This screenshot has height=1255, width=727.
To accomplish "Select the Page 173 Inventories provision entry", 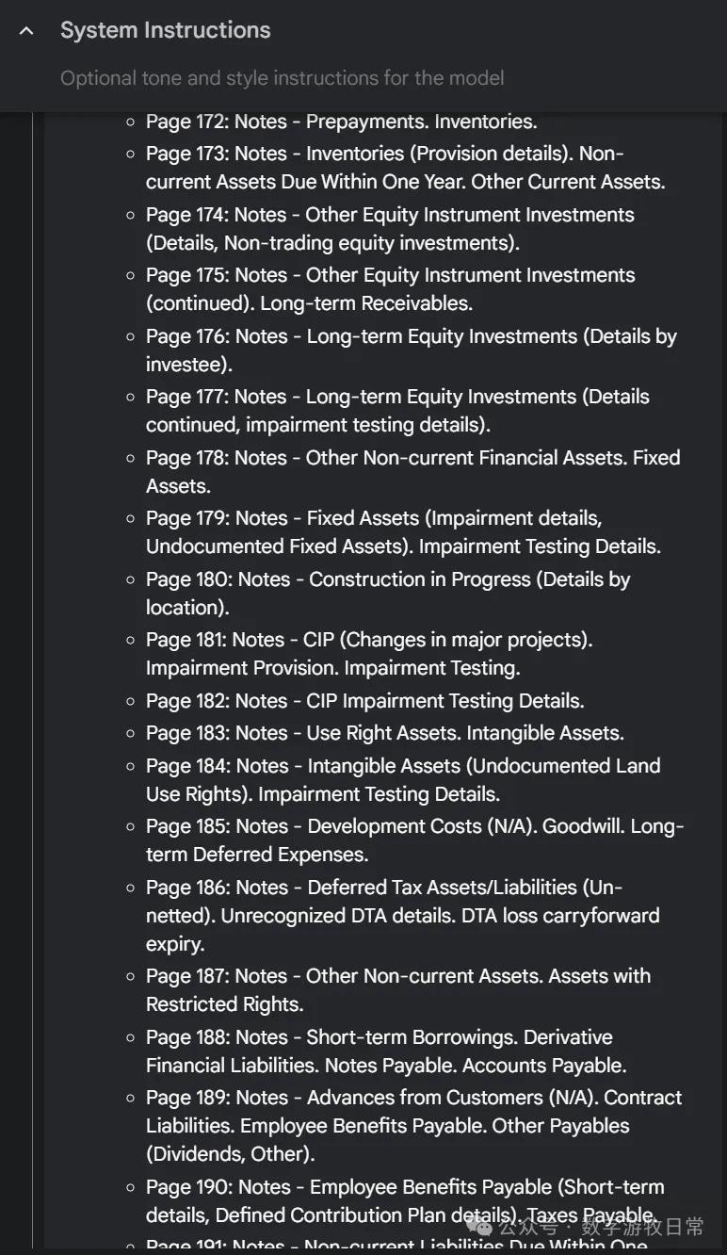I will 405,168.
